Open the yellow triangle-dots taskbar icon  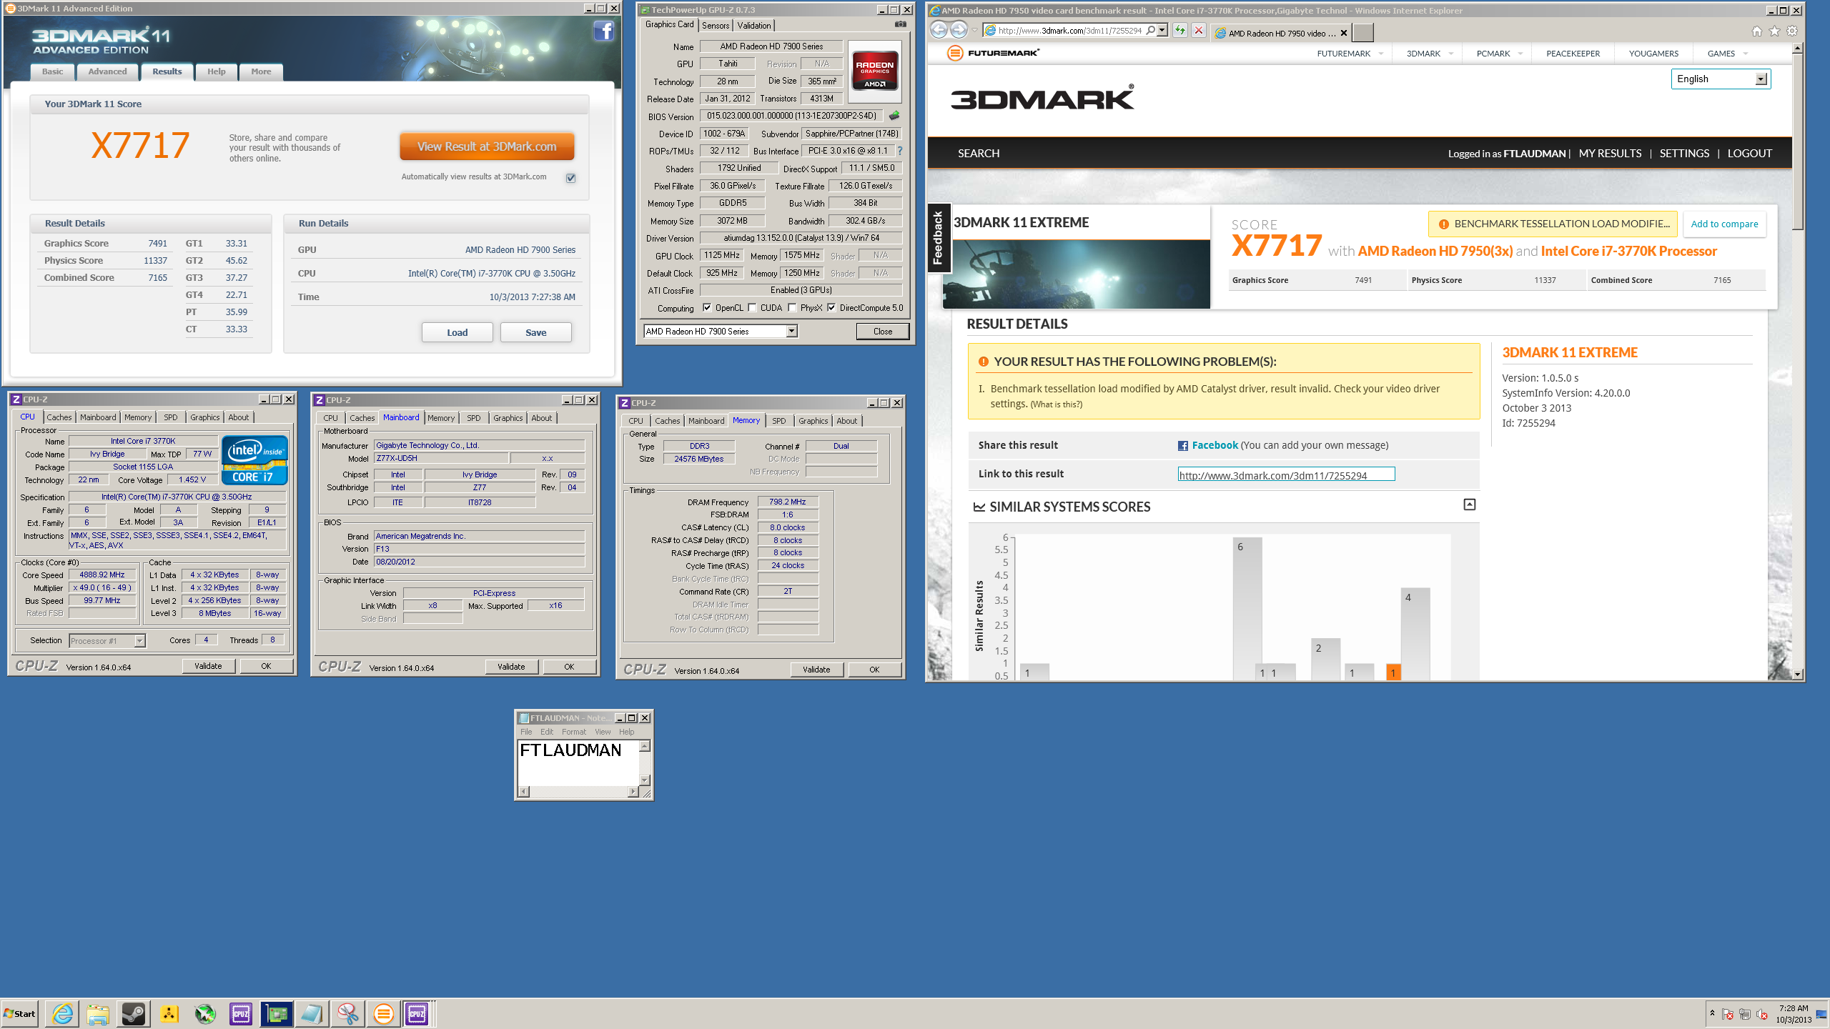(169, 1013)
